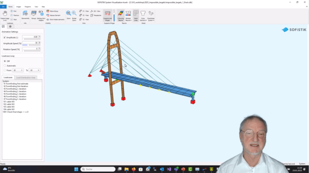The height and width of the screenshot is (173, 309).
Task: Adjust the supports size vertical slider
Action: [x=114, y=16]
